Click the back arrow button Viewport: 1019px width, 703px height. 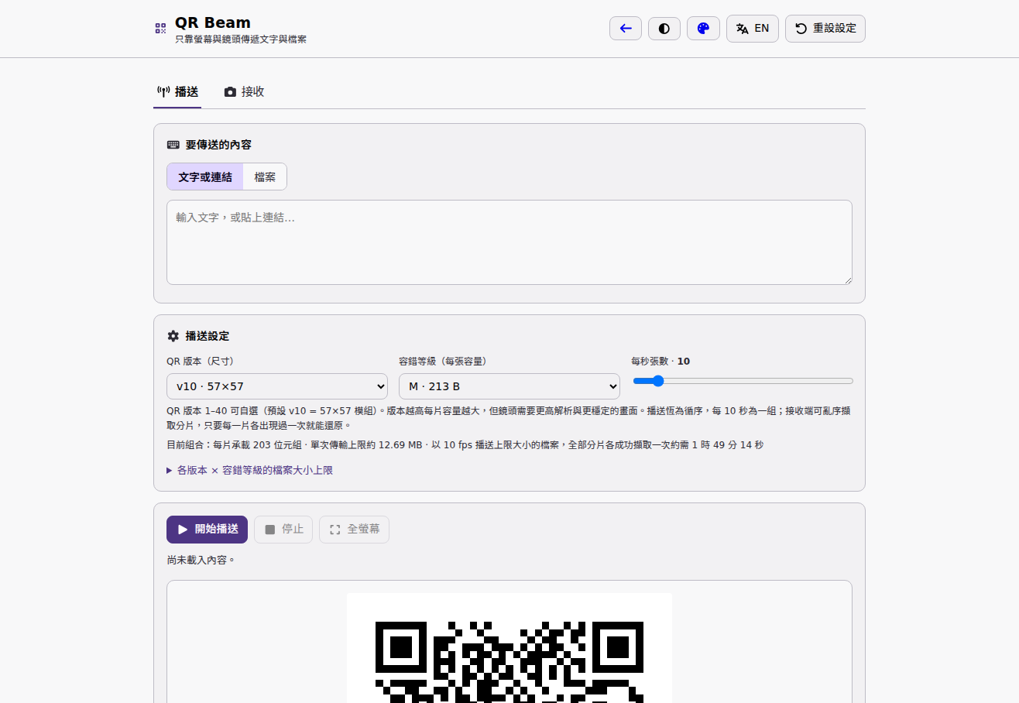pyautogui.click(x=626, y=29)
